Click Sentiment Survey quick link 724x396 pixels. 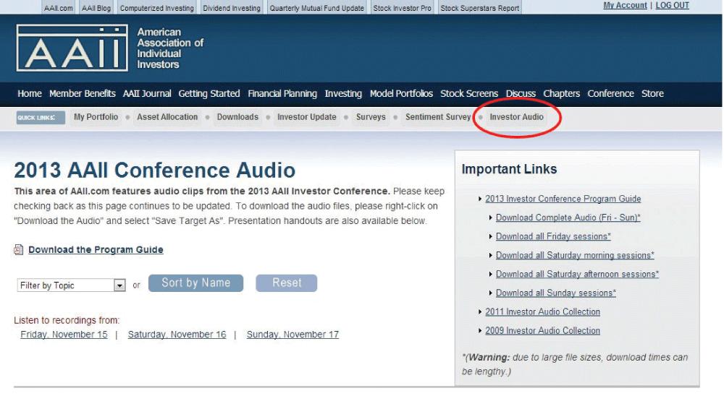(438, 117)
